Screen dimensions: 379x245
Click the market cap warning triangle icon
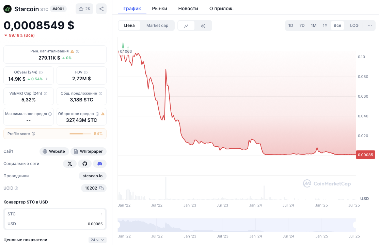[x=72, y=51]
